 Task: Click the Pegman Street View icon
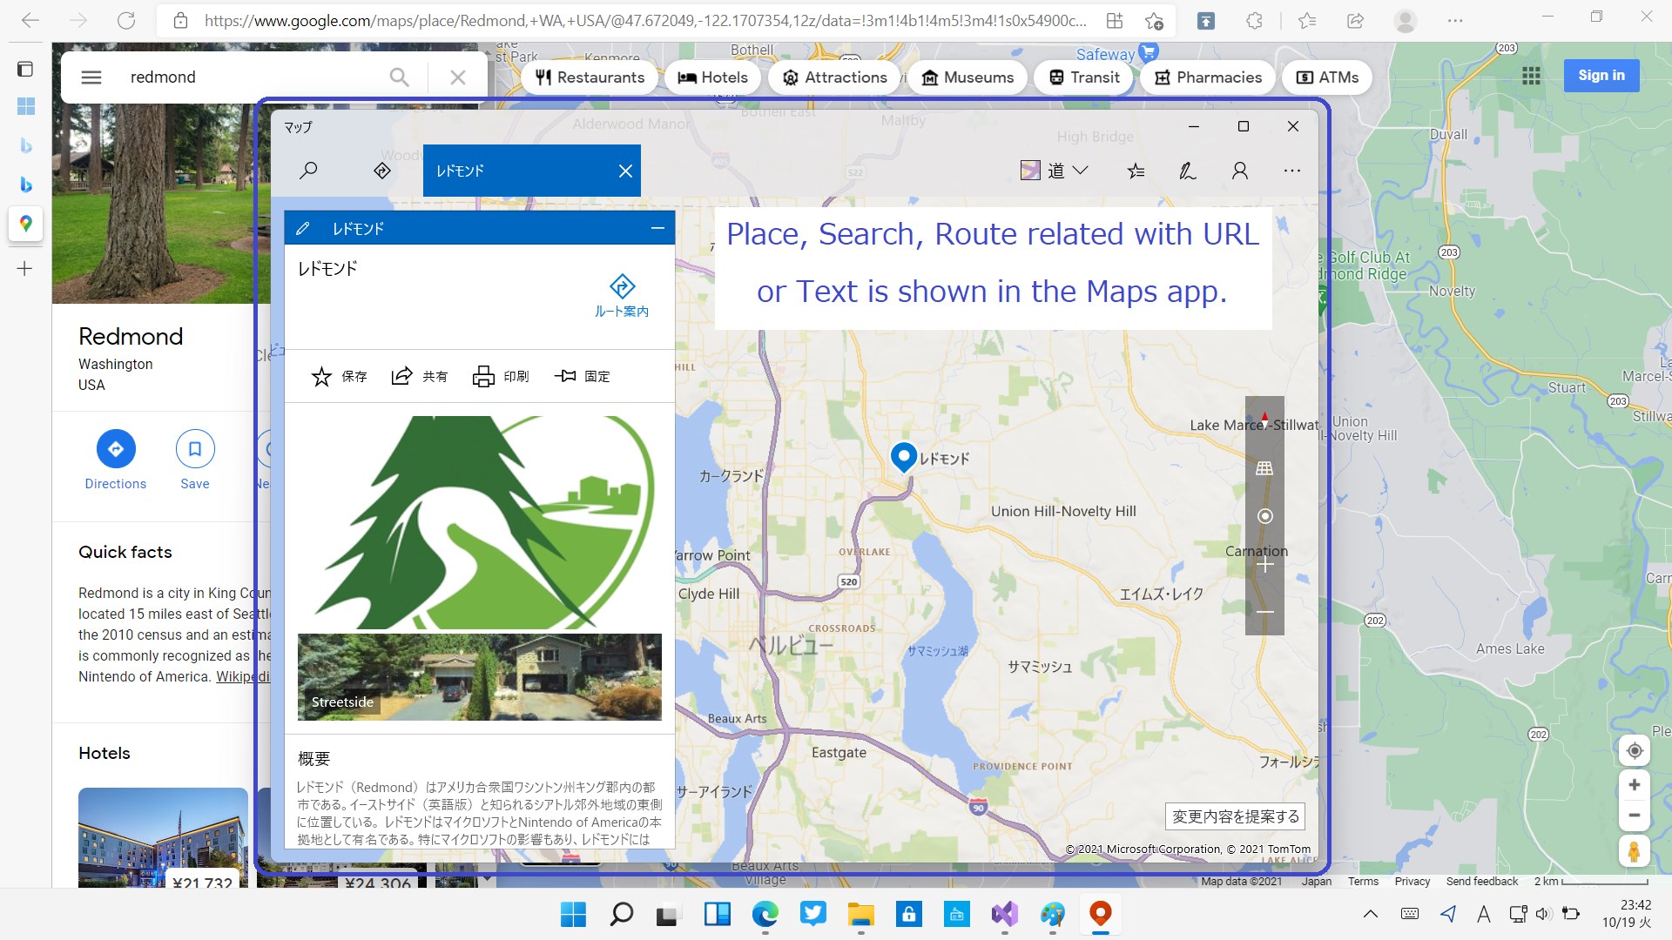1635,850
